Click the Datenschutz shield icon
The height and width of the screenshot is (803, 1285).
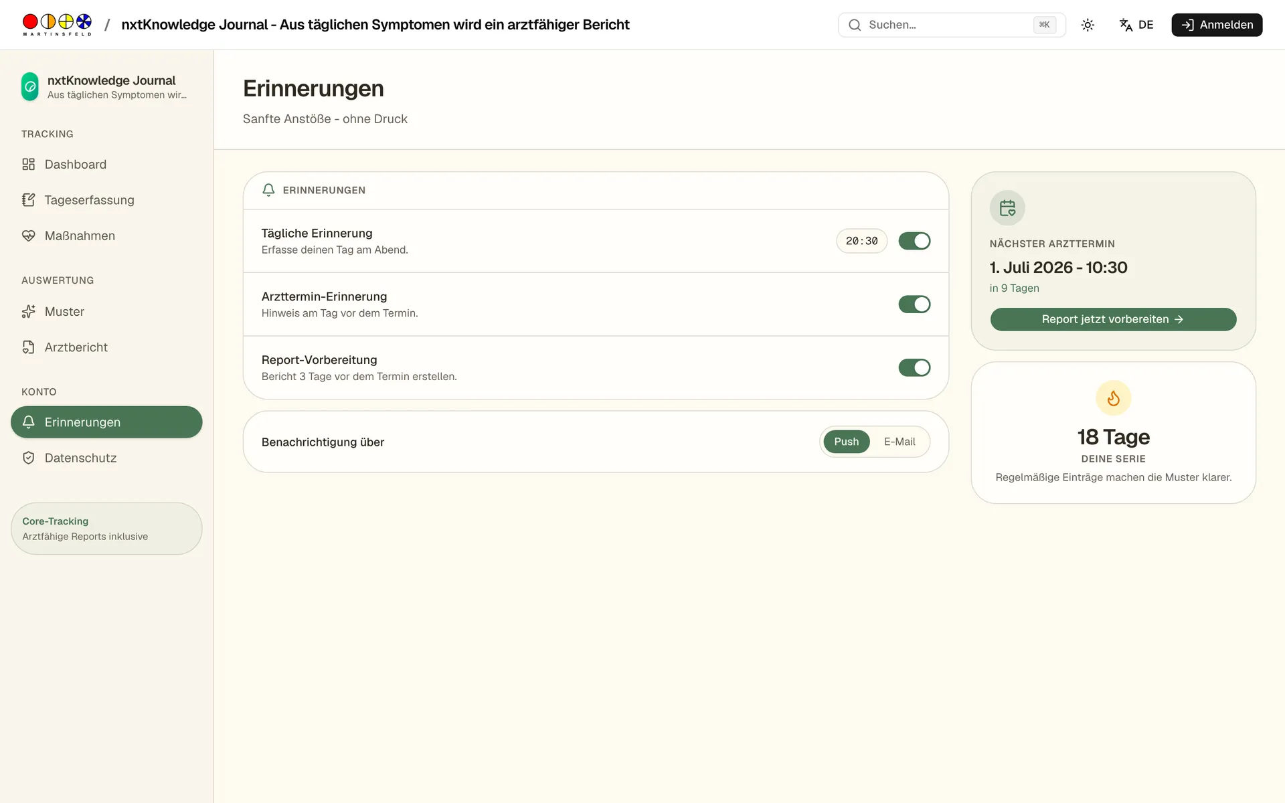[x=28, y=458]
